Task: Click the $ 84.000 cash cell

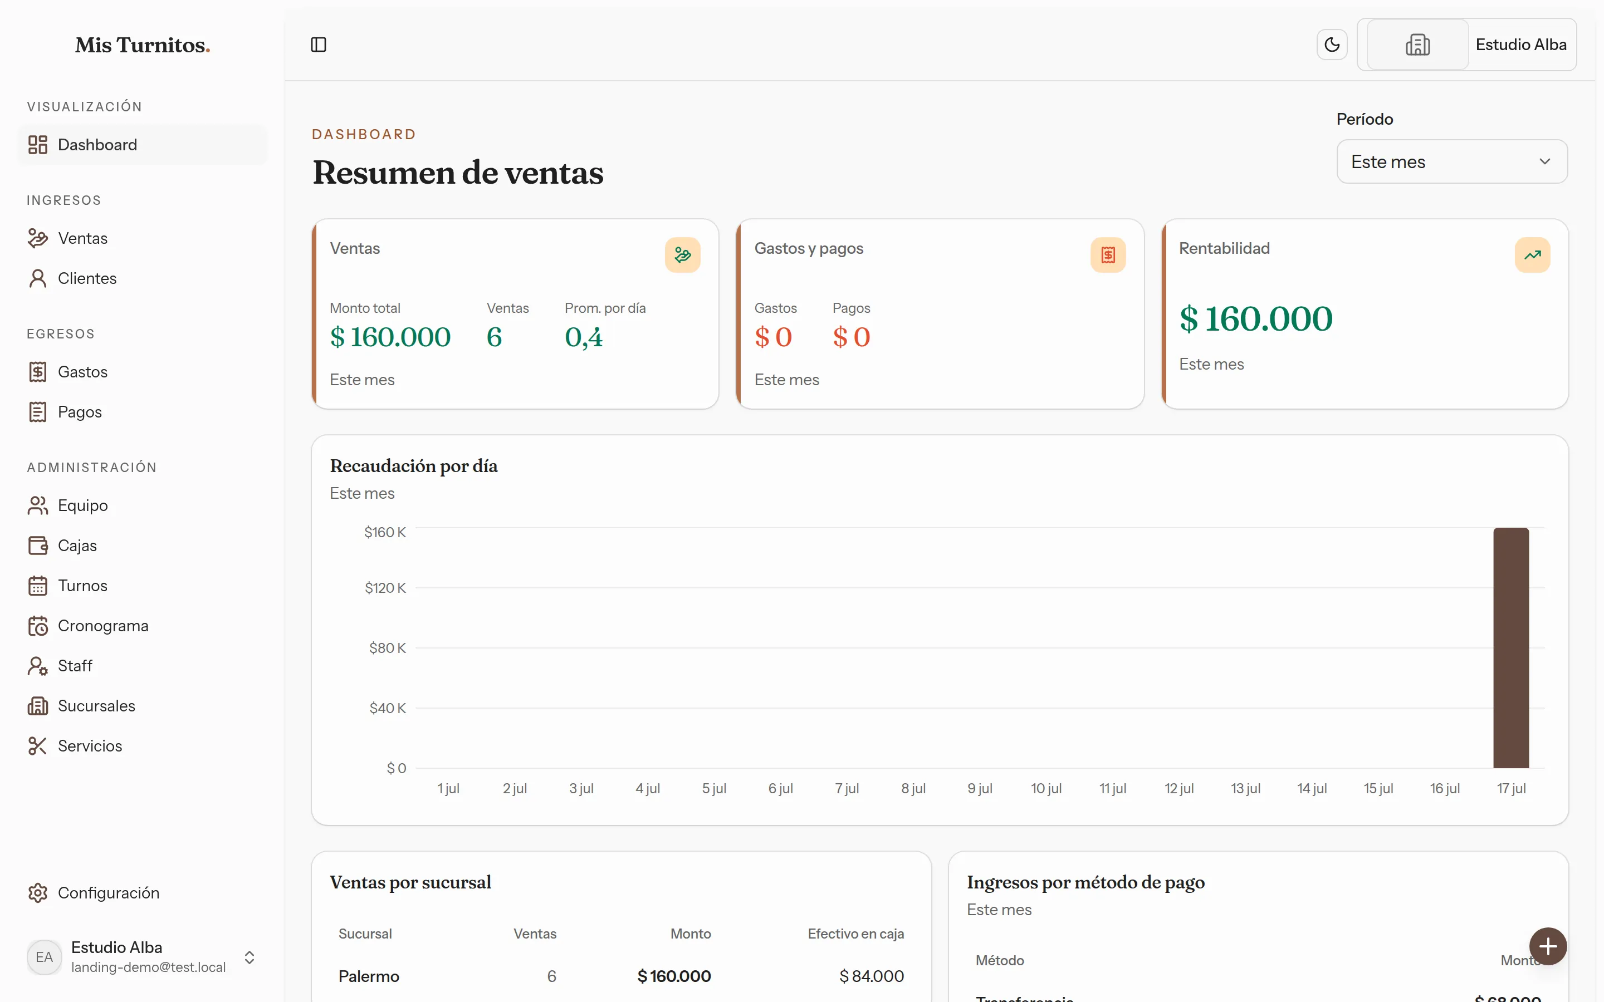Action: [872, 975]
